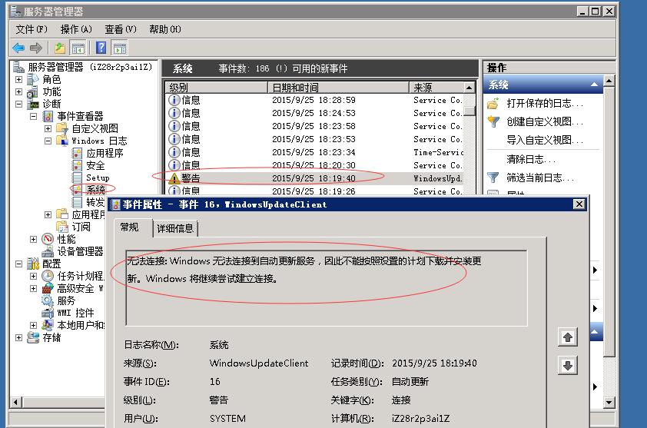Select the 警告 event at 18:19:40

tap(315, 178)
